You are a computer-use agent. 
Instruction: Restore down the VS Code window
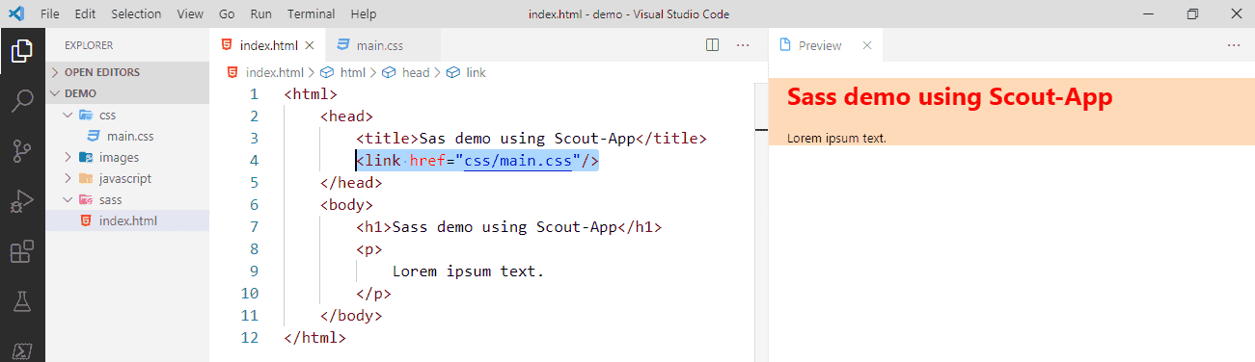click(1192, 14)
